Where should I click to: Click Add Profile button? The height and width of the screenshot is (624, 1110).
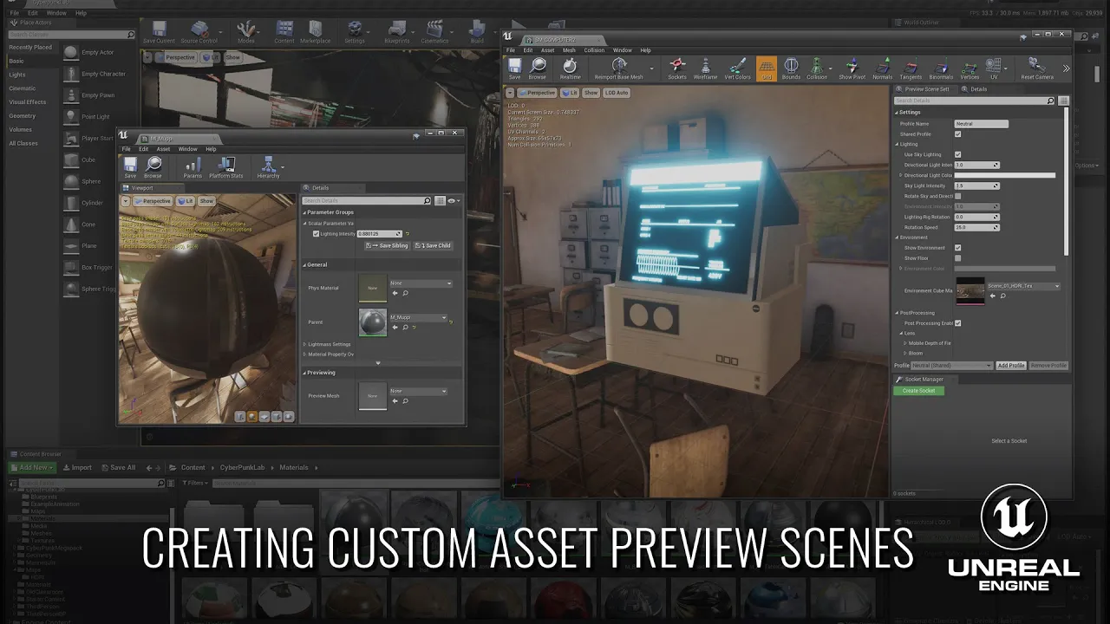1011,366
